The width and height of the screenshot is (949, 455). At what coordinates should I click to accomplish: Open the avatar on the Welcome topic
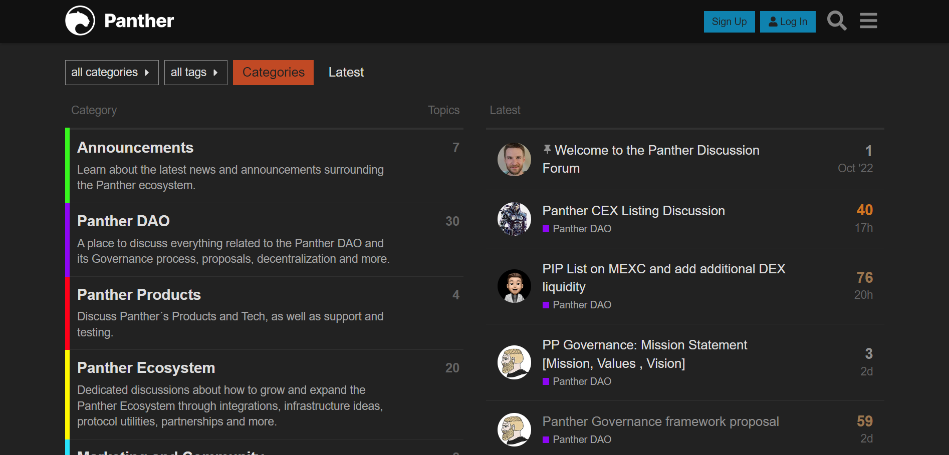pyautogui.click(x=514, y=160)
